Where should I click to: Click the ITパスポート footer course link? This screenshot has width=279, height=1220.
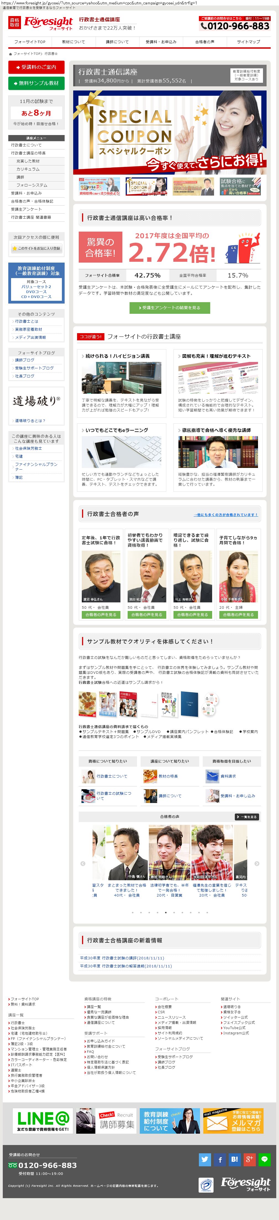[21, 1065]
